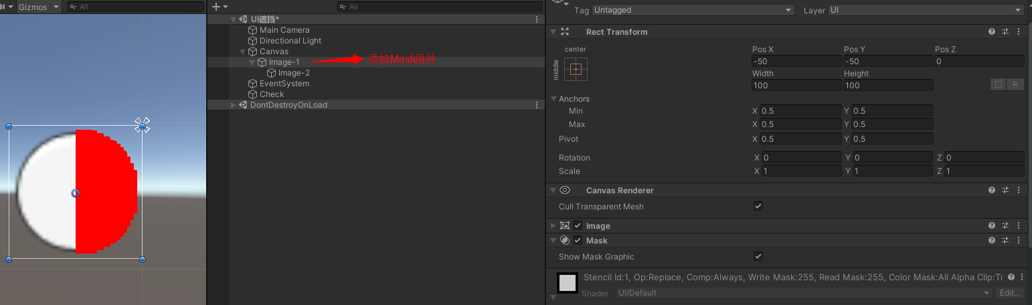Click the Hierarchy plus create button

pos(216,7)
